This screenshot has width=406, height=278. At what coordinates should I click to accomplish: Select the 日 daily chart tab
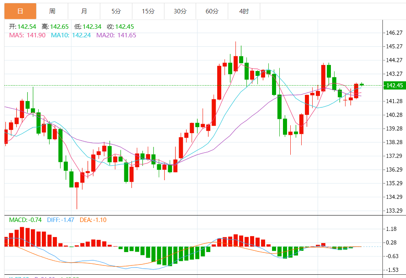(20, 11)
